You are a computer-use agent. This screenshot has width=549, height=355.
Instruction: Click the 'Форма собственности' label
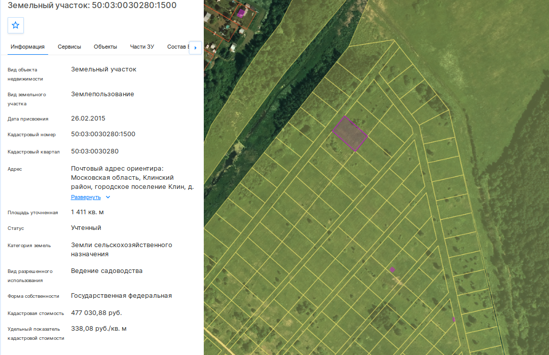[33, 296]
